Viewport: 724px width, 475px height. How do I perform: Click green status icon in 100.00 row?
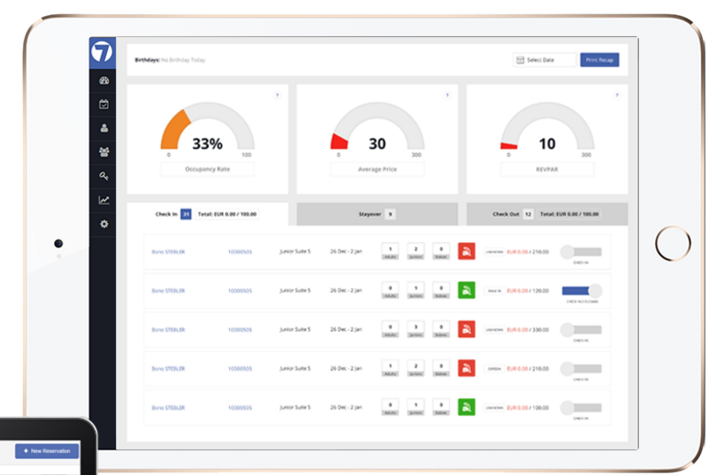pos(467,407)
